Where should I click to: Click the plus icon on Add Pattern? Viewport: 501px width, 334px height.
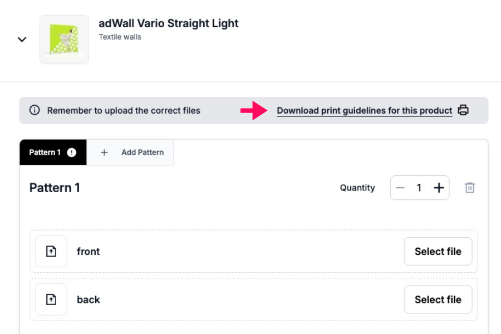104,153
